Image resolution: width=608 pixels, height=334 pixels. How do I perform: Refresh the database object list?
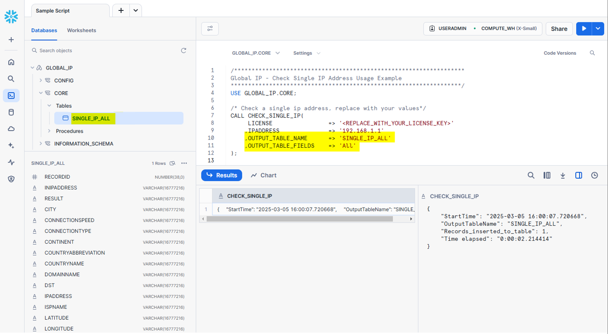click(183, 50)
